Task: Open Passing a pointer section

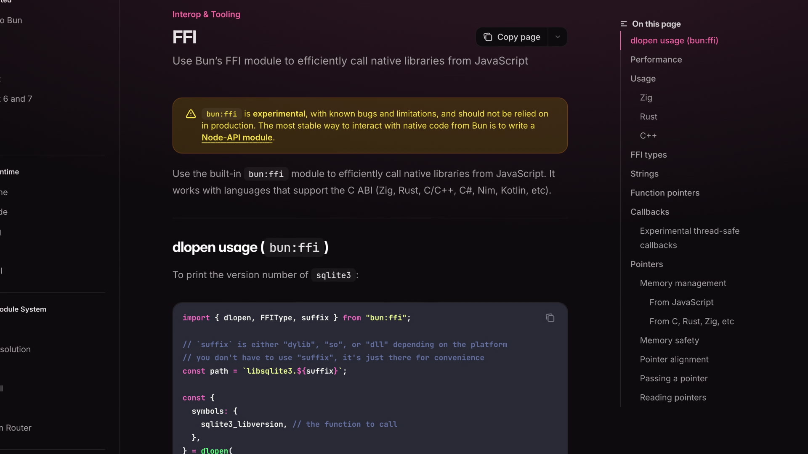Action: 674,378
